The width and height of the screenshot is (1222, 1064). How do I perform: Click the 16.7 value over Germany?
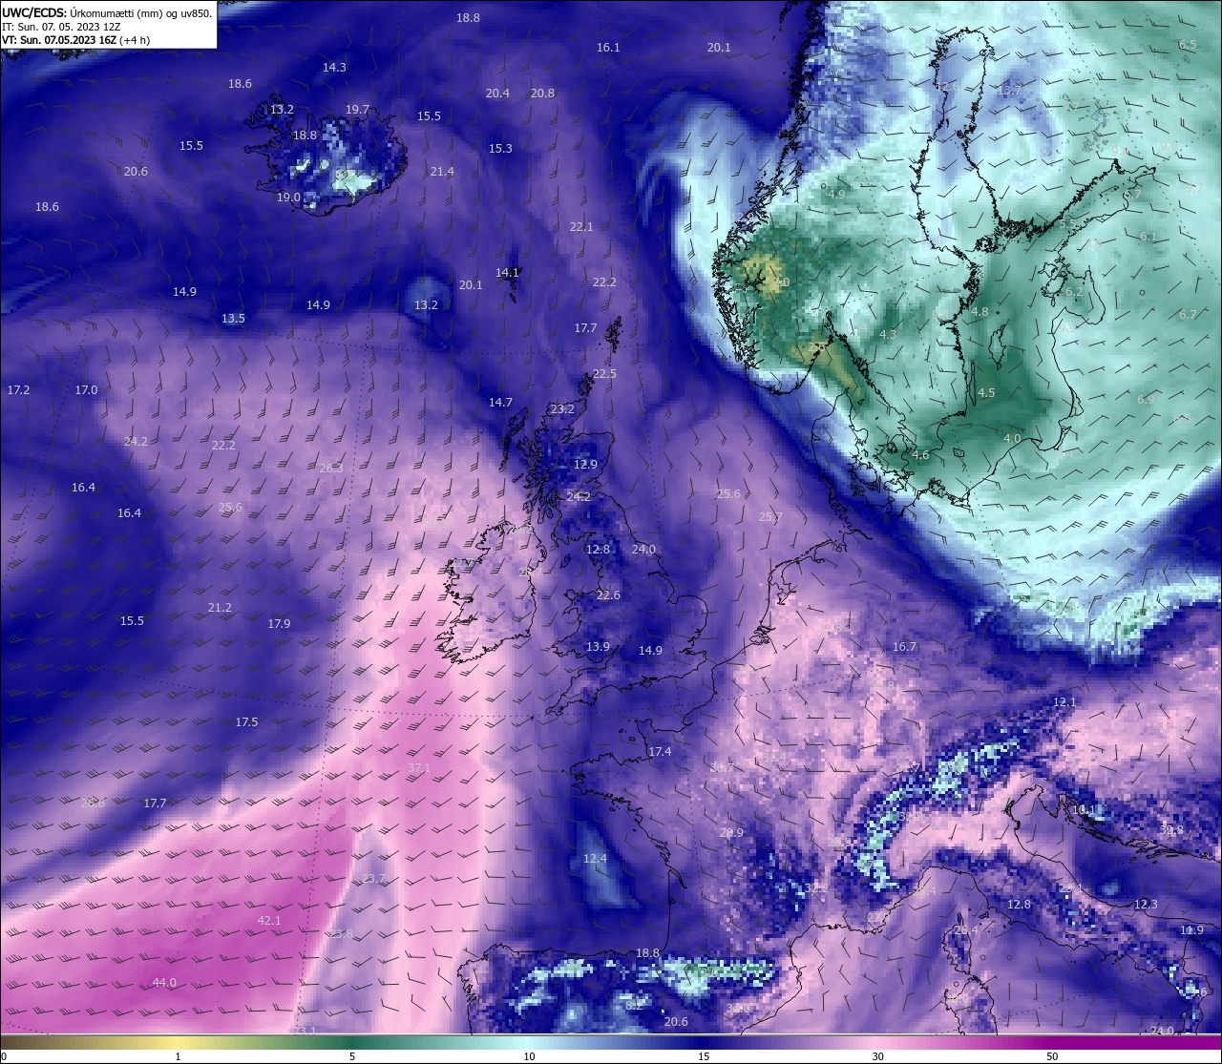[x=904, y=646]
